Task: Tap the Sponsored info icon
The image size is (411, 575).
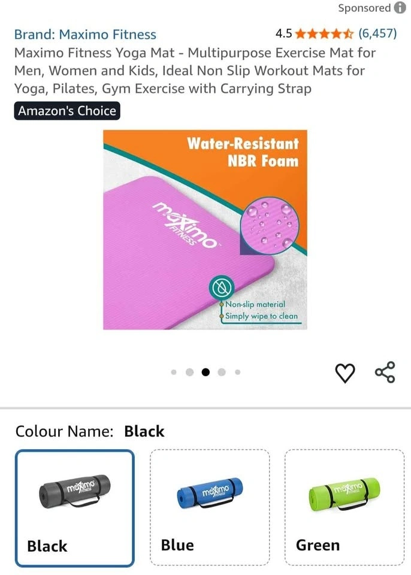Action: pyautogui.click(x=400, y=8)
